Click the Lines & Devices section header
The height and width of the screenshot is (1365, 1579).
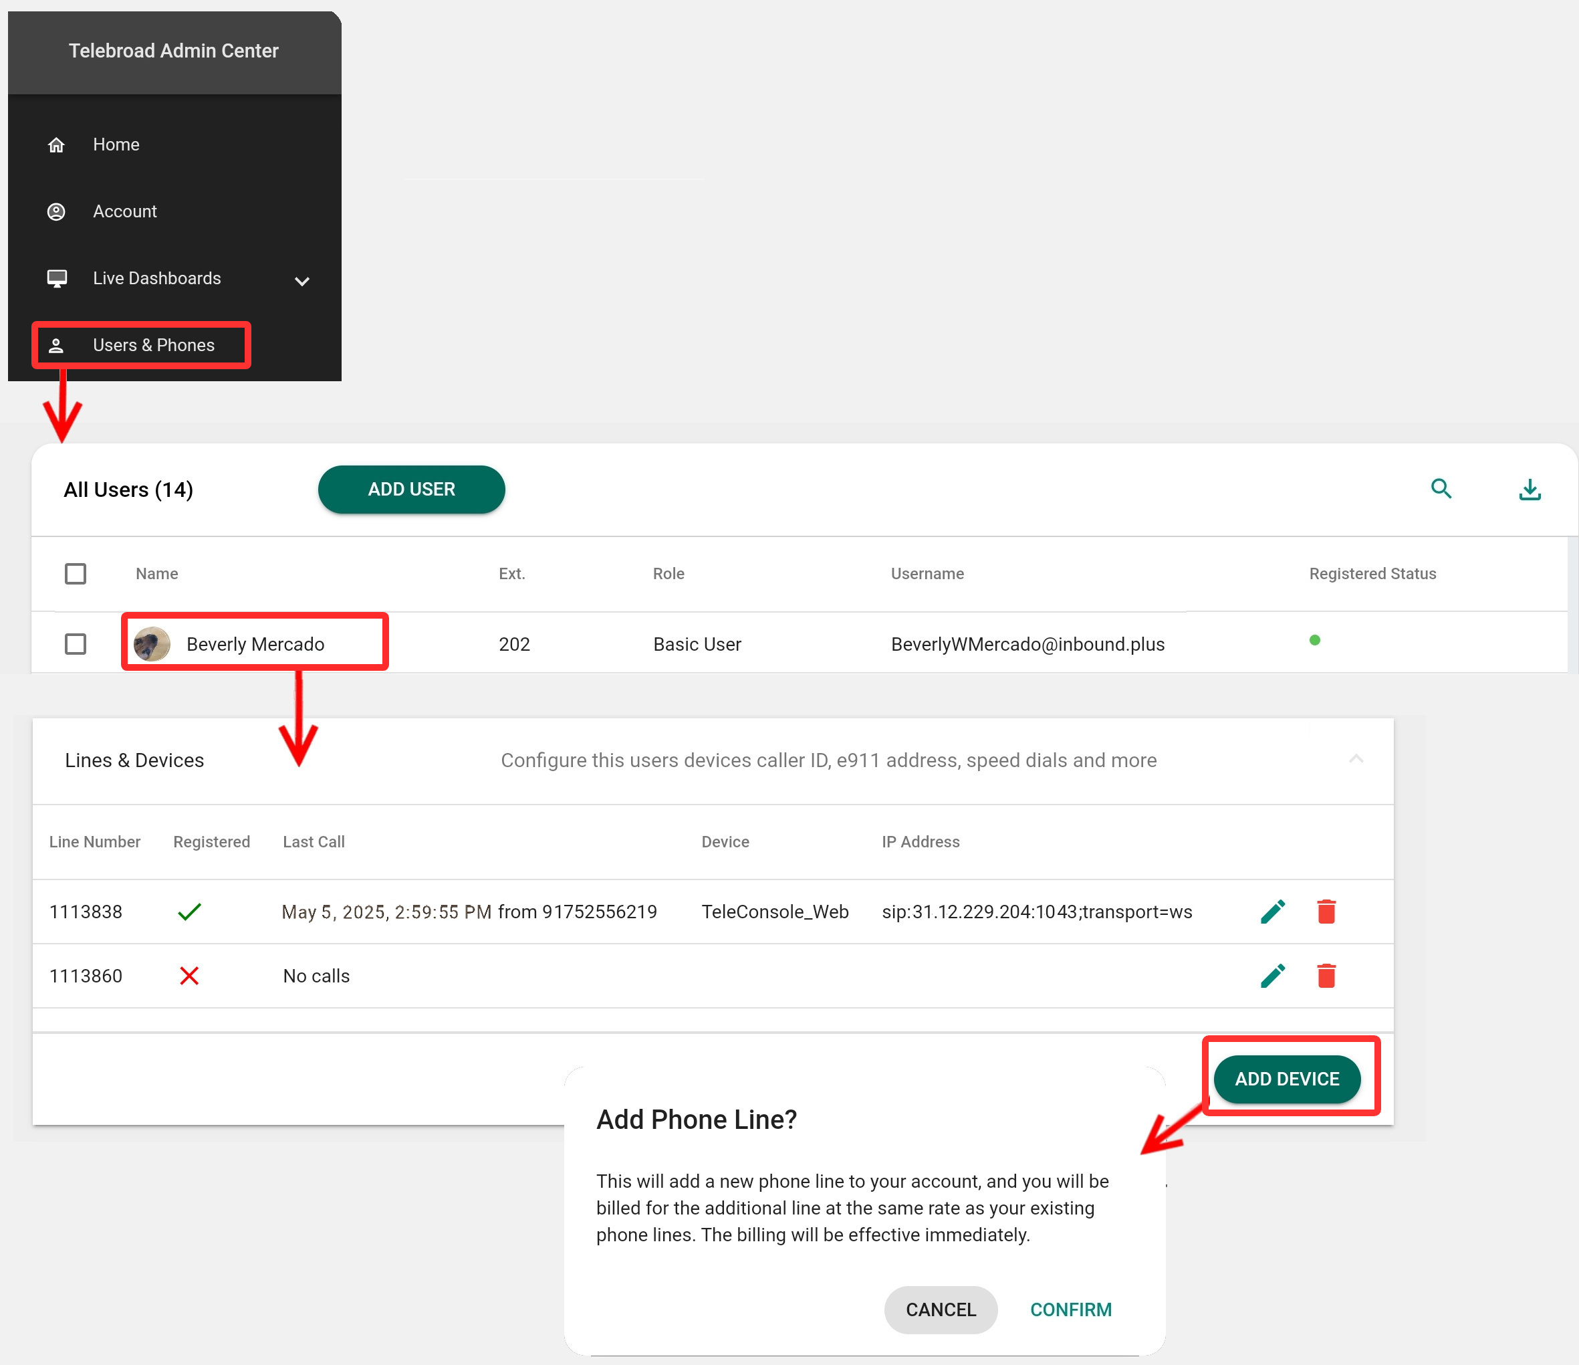tap(134, 760)
